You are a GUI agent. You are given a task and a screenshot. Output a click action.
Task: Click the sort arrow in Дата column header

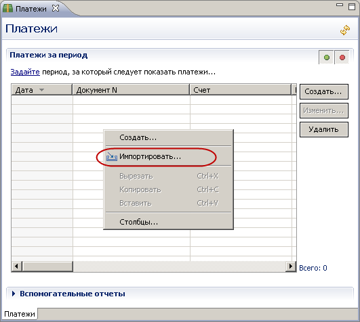41,90
